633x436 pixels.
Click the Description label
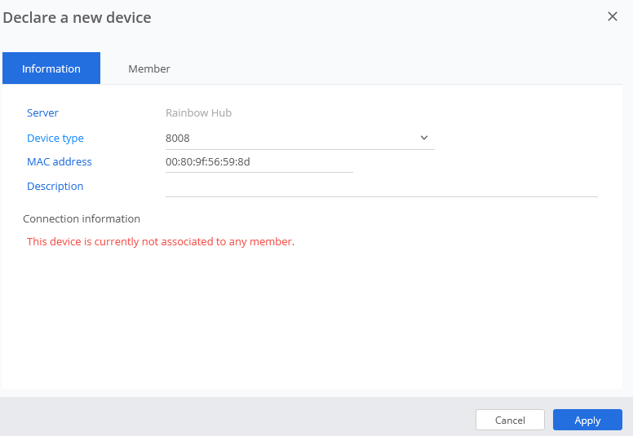point(55,186)
